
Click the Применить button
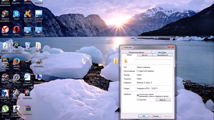[168, 116]
